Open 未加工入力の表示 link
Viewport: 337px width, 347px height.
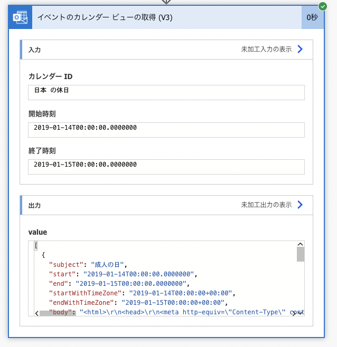[266, 49]
